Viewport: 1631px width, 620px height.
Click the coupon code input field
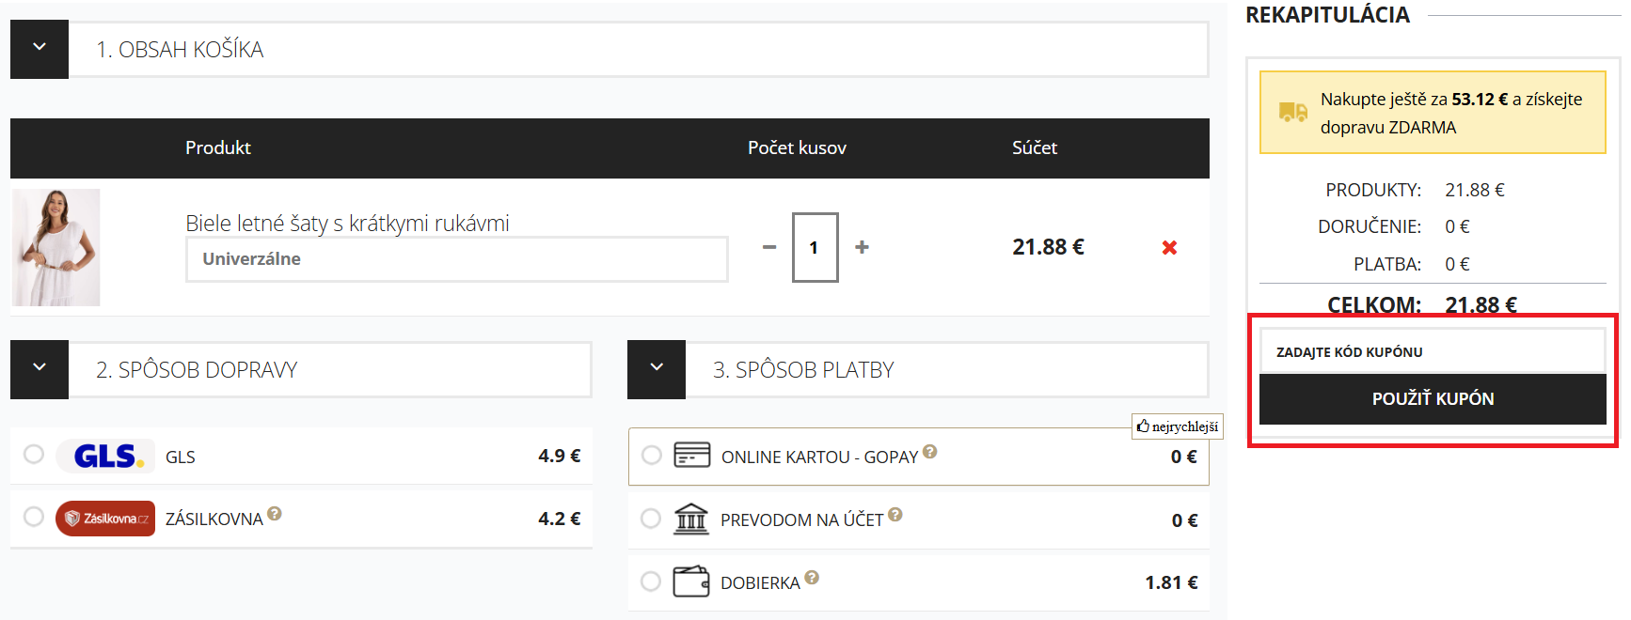click(x=1432, y=351)
